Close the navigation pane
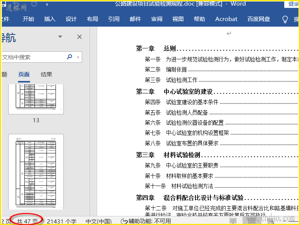The image size is (300, 225). (79, 37)
